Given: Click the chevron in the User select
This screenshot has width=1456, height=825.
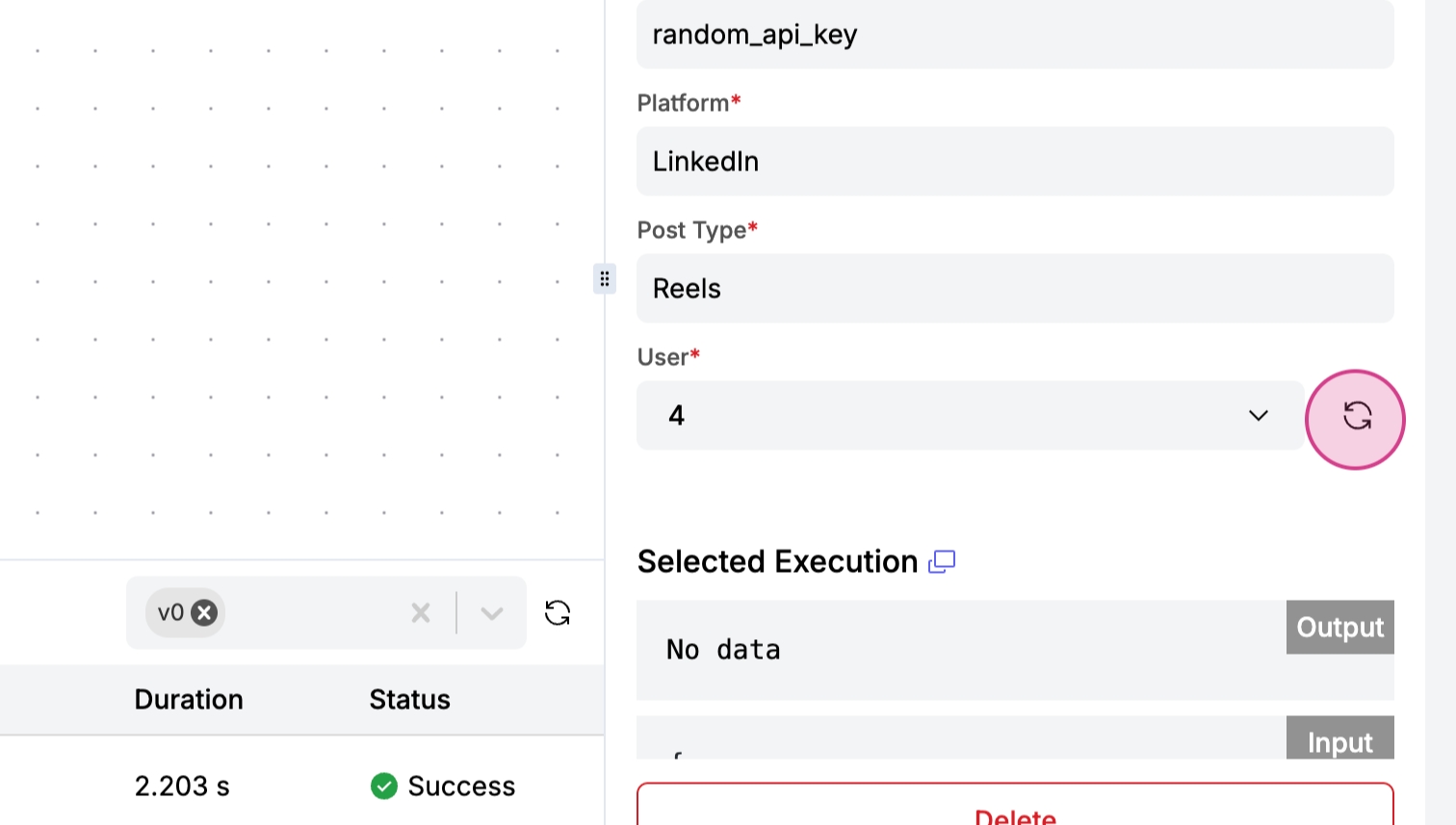Looking at the screenshot, I should [x=1258, y=416].
